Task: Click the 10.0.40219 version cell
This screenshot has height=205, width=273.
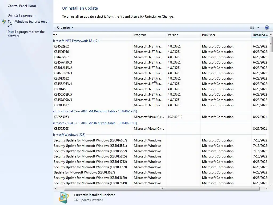Action: tap(175, 117)
